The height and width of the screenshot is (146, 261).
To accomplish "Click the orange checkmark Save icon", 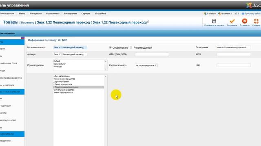I will (x=232, y=21).
